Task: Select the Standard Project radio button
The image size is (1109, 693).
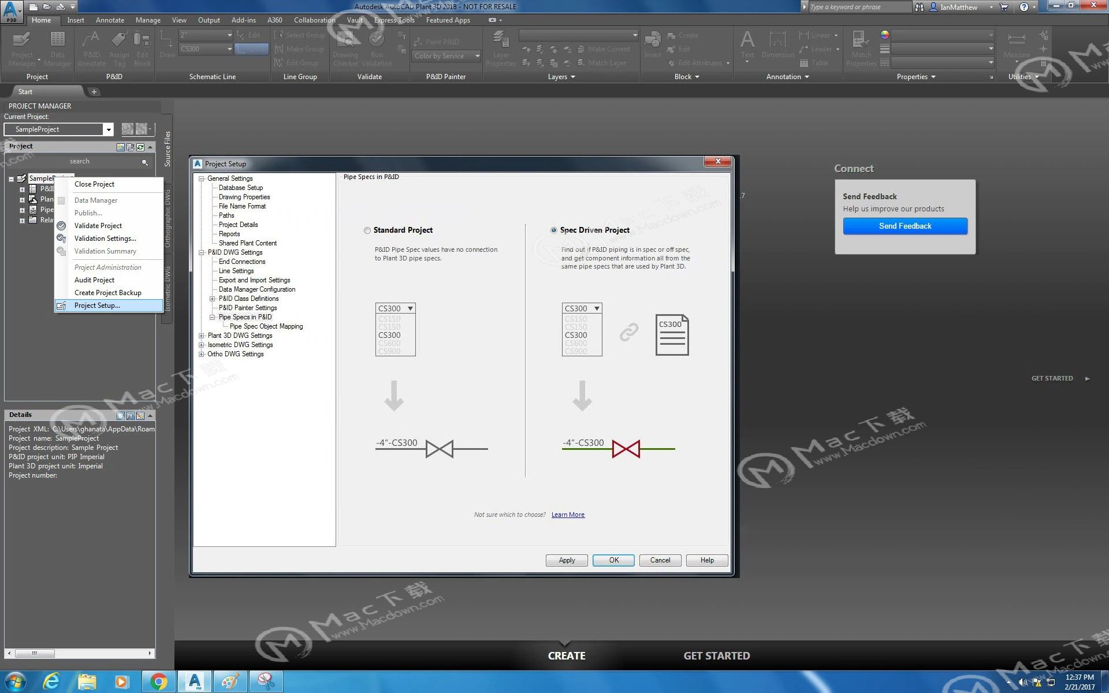Action: point(367,230)
